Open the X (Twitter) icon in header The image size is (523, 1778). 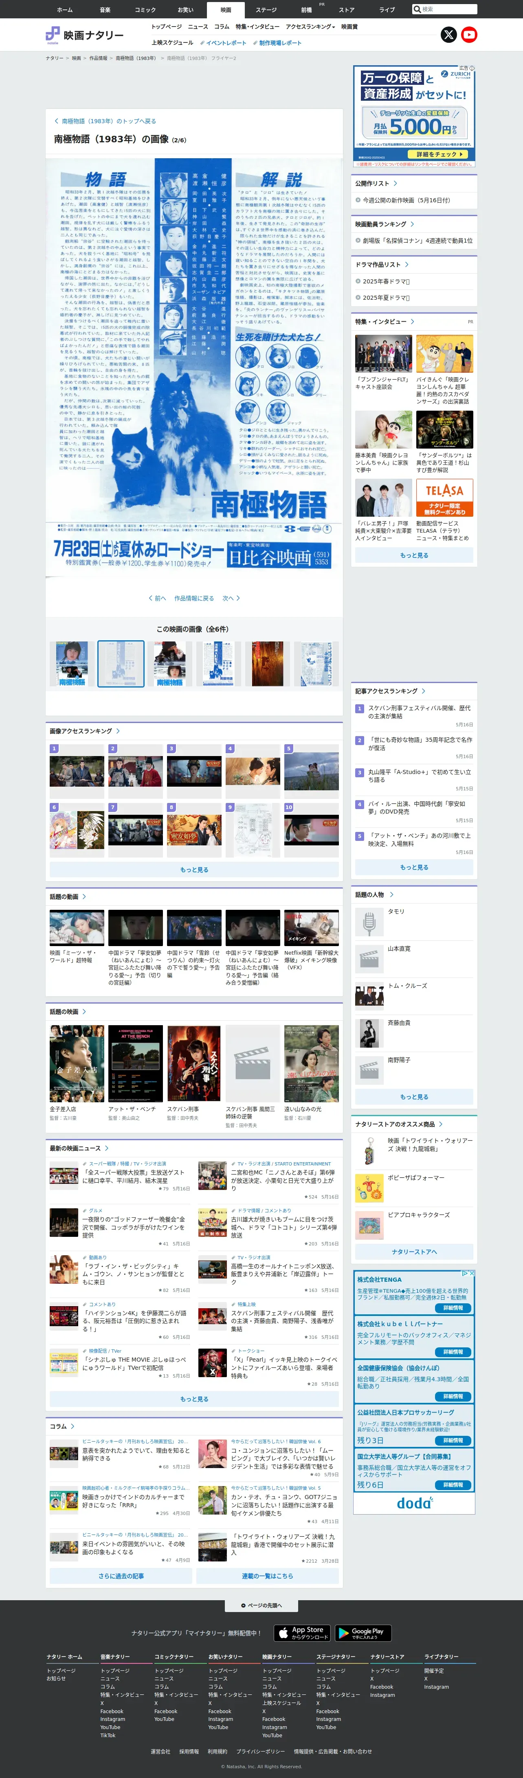pyautogui.click(x=448, y=35)
